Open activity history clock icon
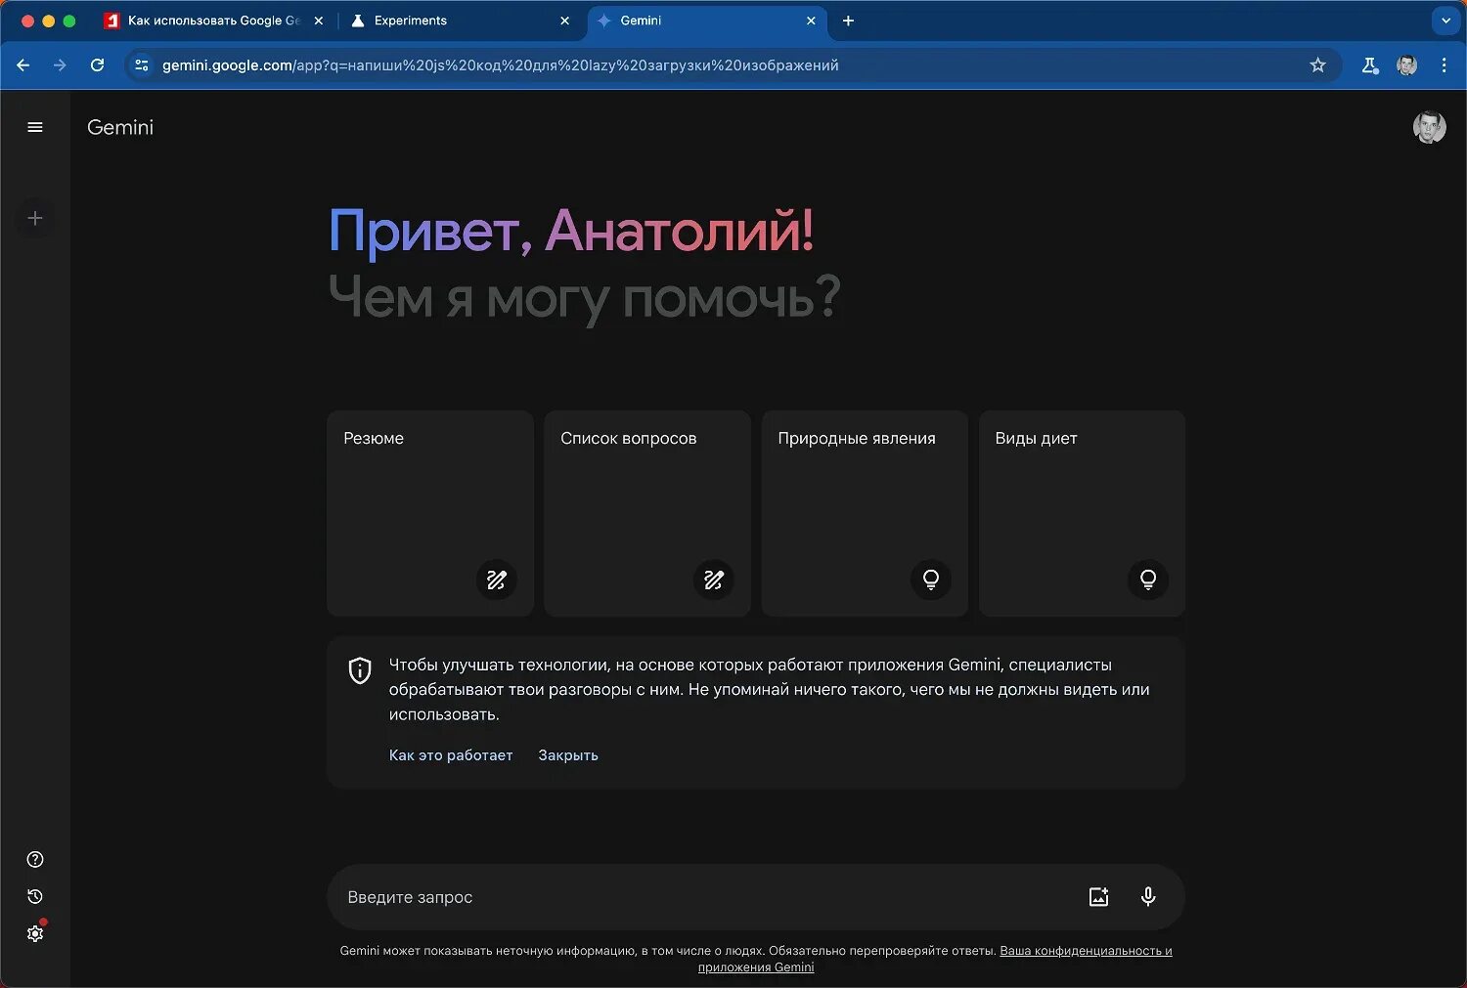Screen dimensions: 1467x988 pyautogui.click(x=35, y=897)
